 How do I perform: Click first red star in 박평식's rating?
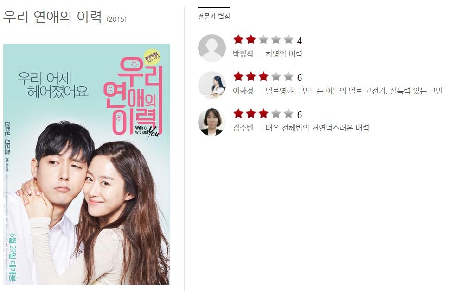238,39
